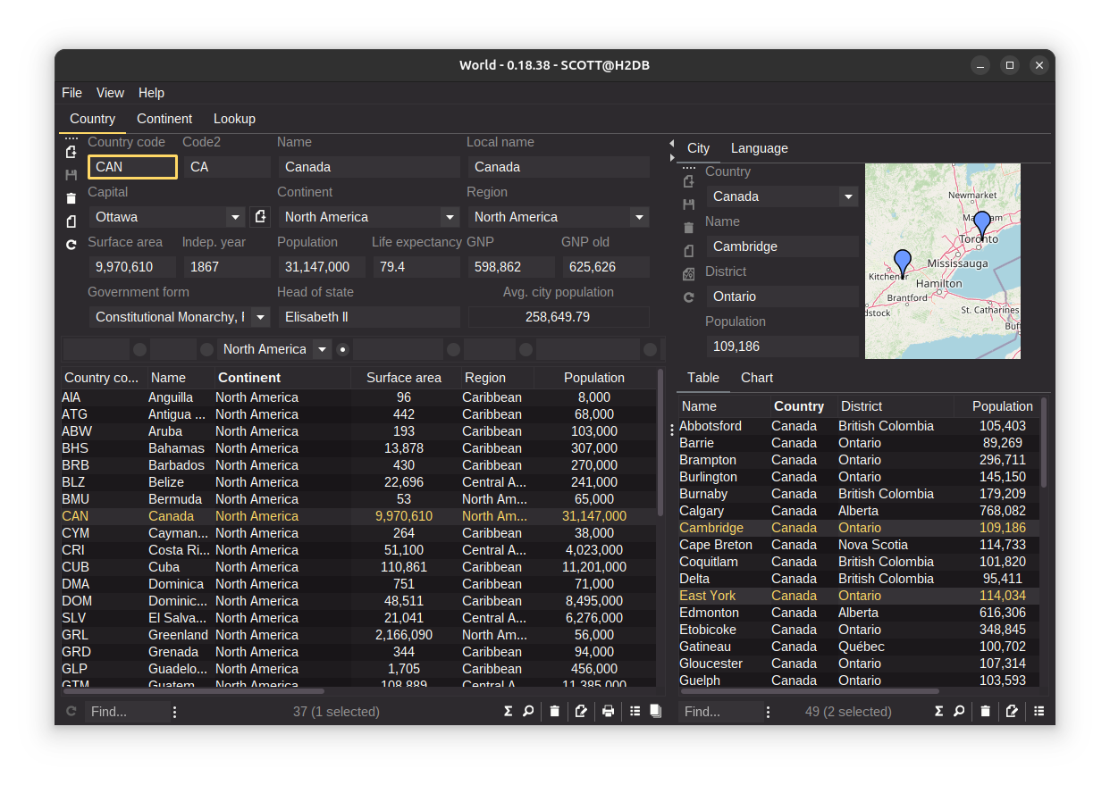Click vertical scrollbar of country table
This screenshot has height=785, width=1110.
click(x=660, y=442)
